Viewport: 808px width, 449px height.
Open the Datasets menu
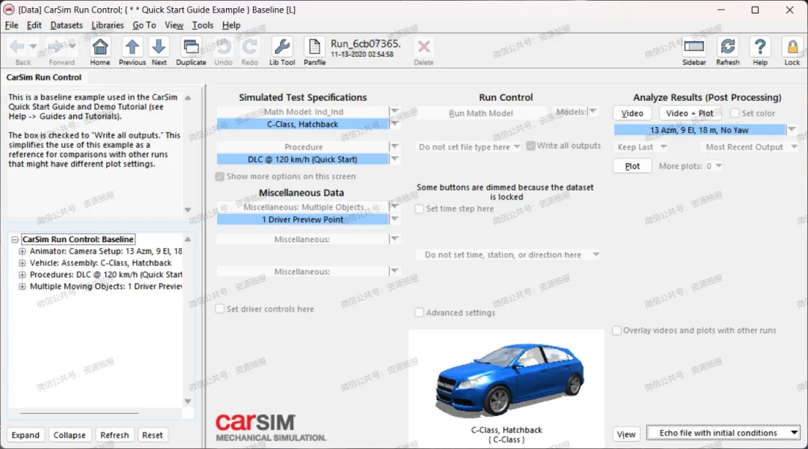tap(67, 25)
